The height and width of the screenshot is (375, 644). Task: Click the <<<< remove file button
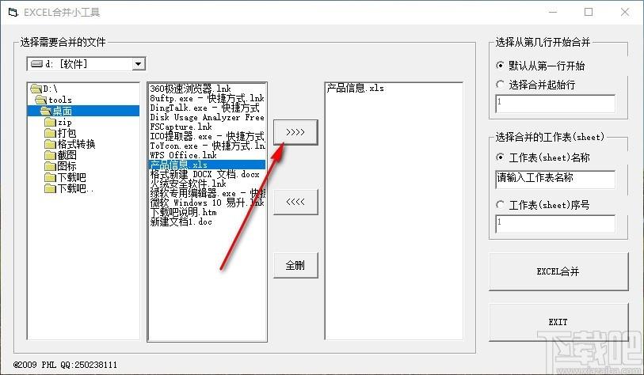pos(295,202)
